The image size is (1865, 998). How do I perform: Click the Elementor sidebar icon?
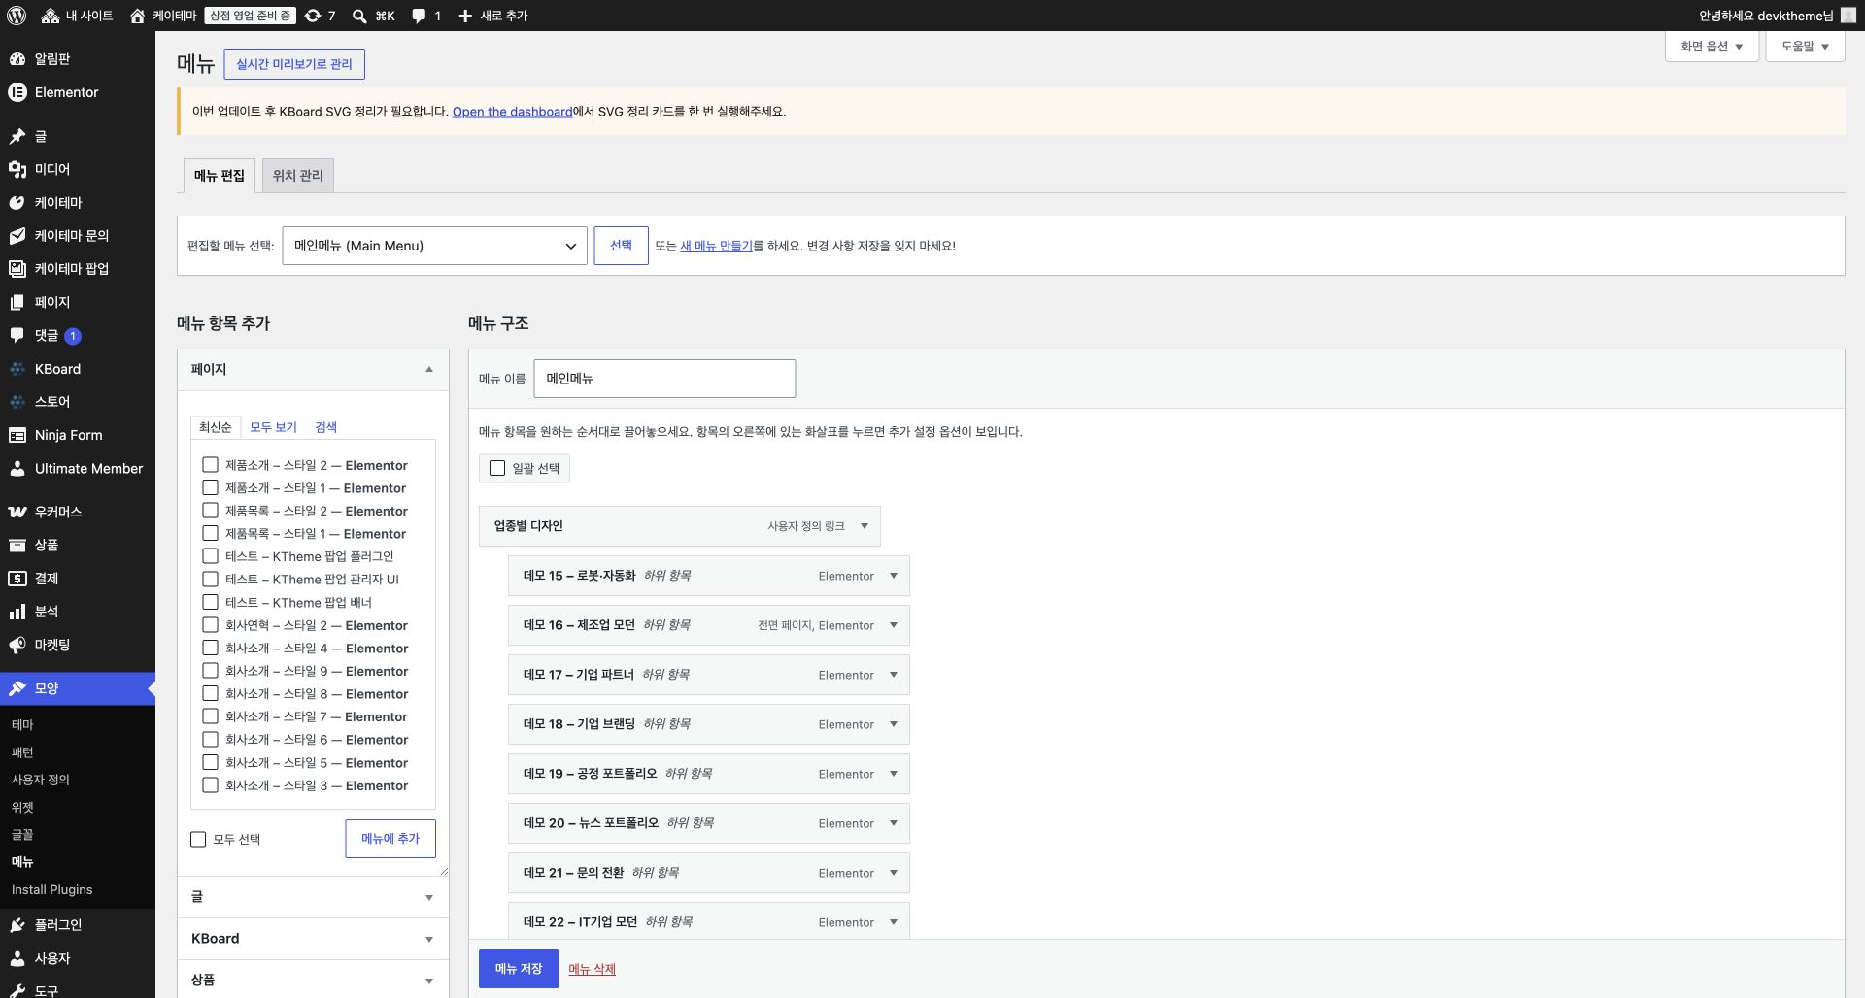pos(17,92)
